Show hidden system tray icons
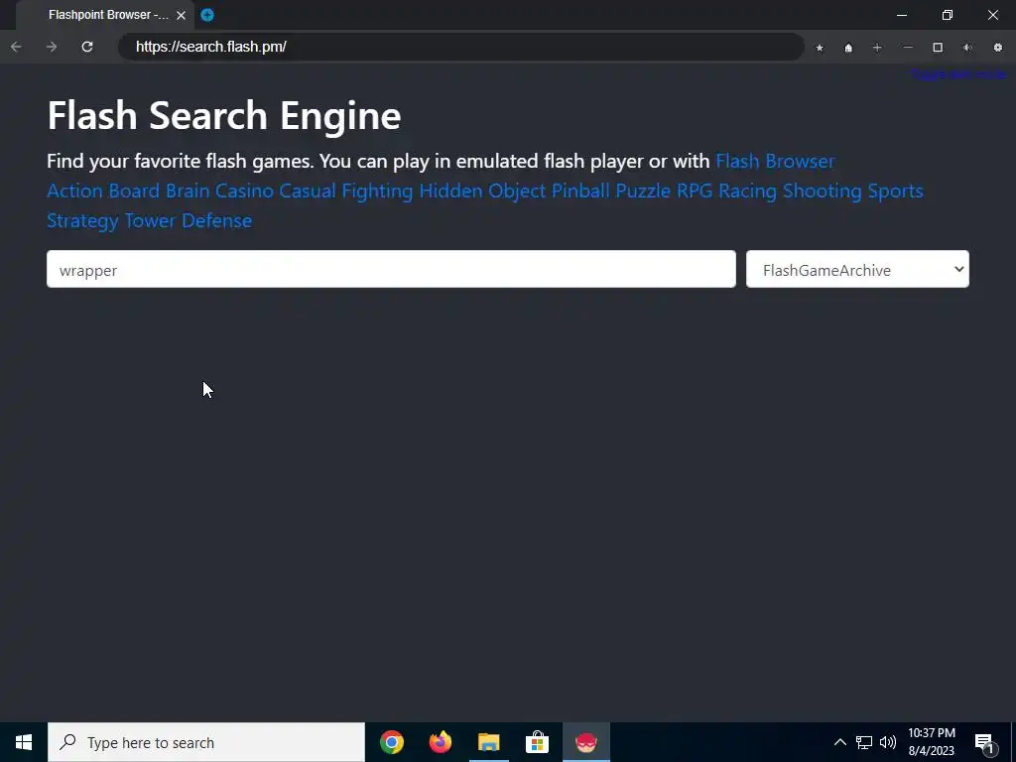1016x762 pixels. click(839, 742)
